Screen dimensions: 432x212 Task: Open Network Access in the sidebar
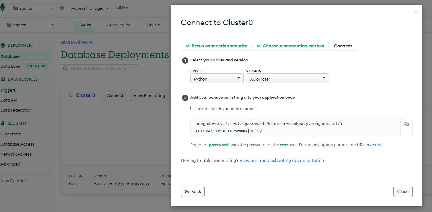tap(16, 154)
